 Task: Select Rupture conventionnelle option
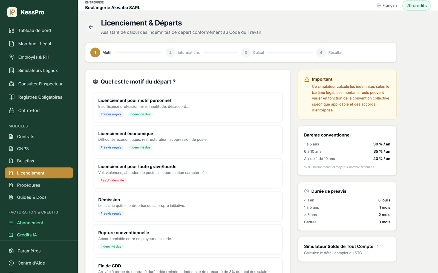[188, 239]
